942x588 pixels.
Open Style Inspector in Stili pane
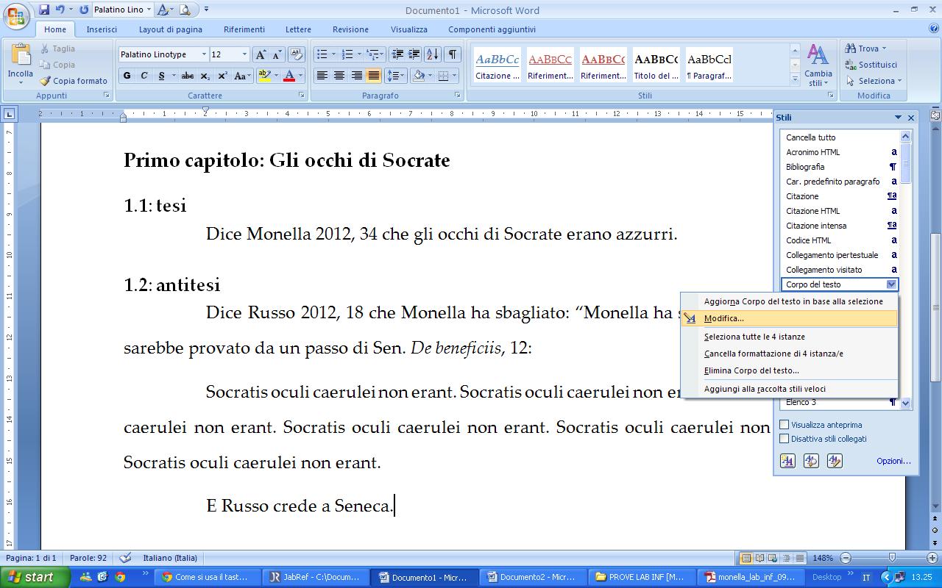coord(811,461)
